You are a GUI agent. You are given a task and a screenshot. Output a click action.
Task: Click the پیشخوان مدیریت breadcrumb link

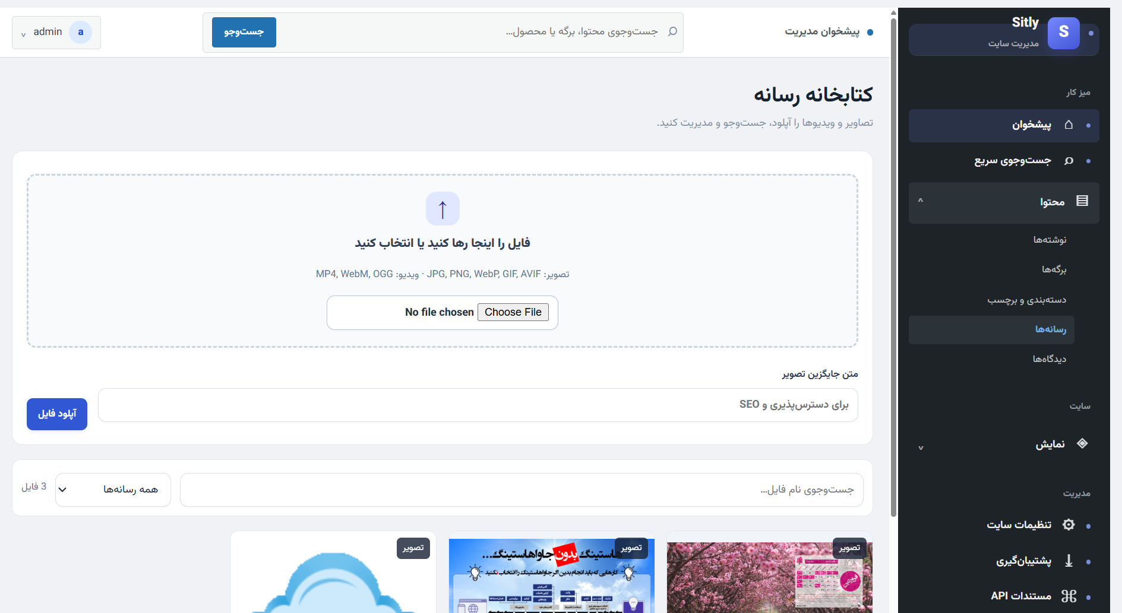(x=822, y=31)
